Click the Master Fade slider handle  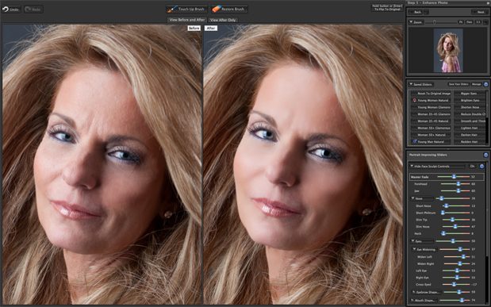pos(454,177)
